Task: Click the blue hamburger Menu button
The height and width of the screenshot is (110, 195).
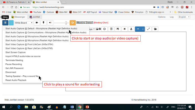Action: tap(5, 23)
